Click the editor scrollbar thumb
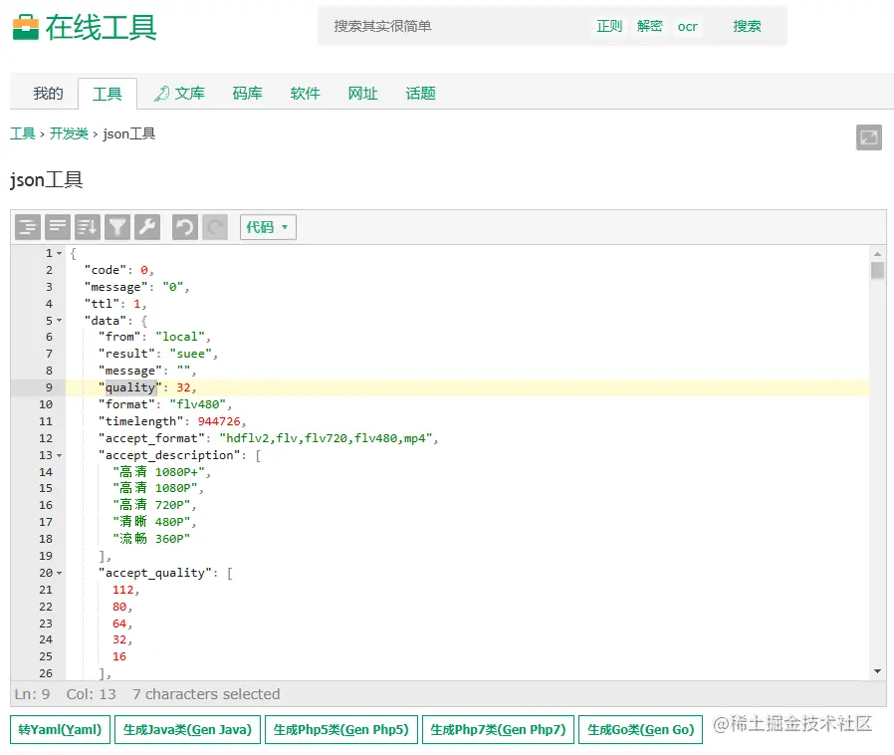Image resolution: width=894 pixels, height=755 pixels. coord(877,270)
